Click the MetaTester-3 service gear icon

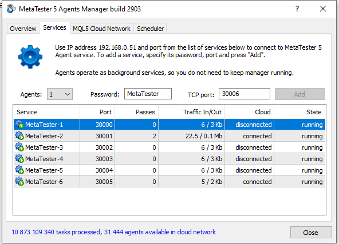tap(19, 147)
